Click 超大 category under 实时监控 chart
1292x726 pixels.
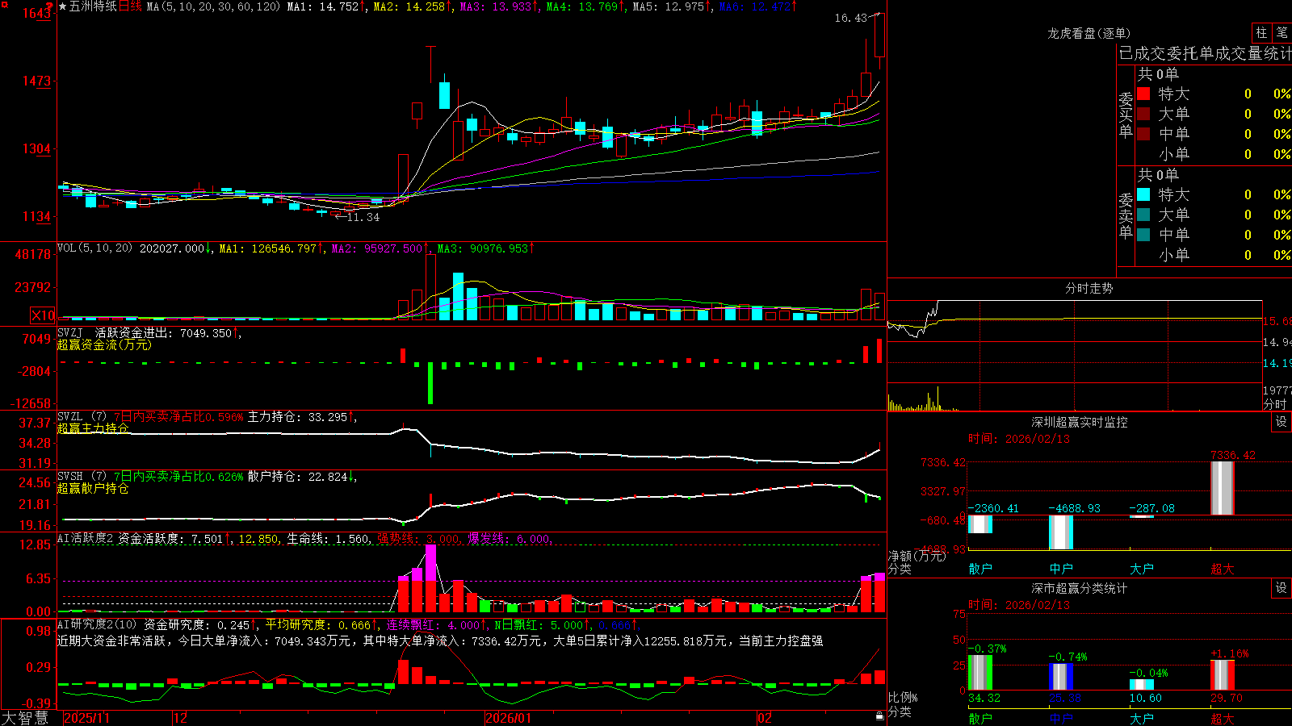pos(1223,569)
